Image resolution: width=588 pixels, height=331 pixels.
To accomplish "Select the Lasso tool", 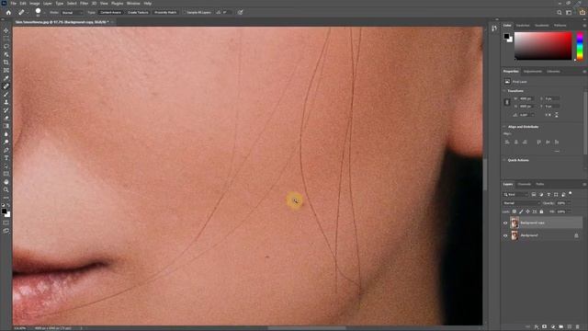I will [6, 47].
